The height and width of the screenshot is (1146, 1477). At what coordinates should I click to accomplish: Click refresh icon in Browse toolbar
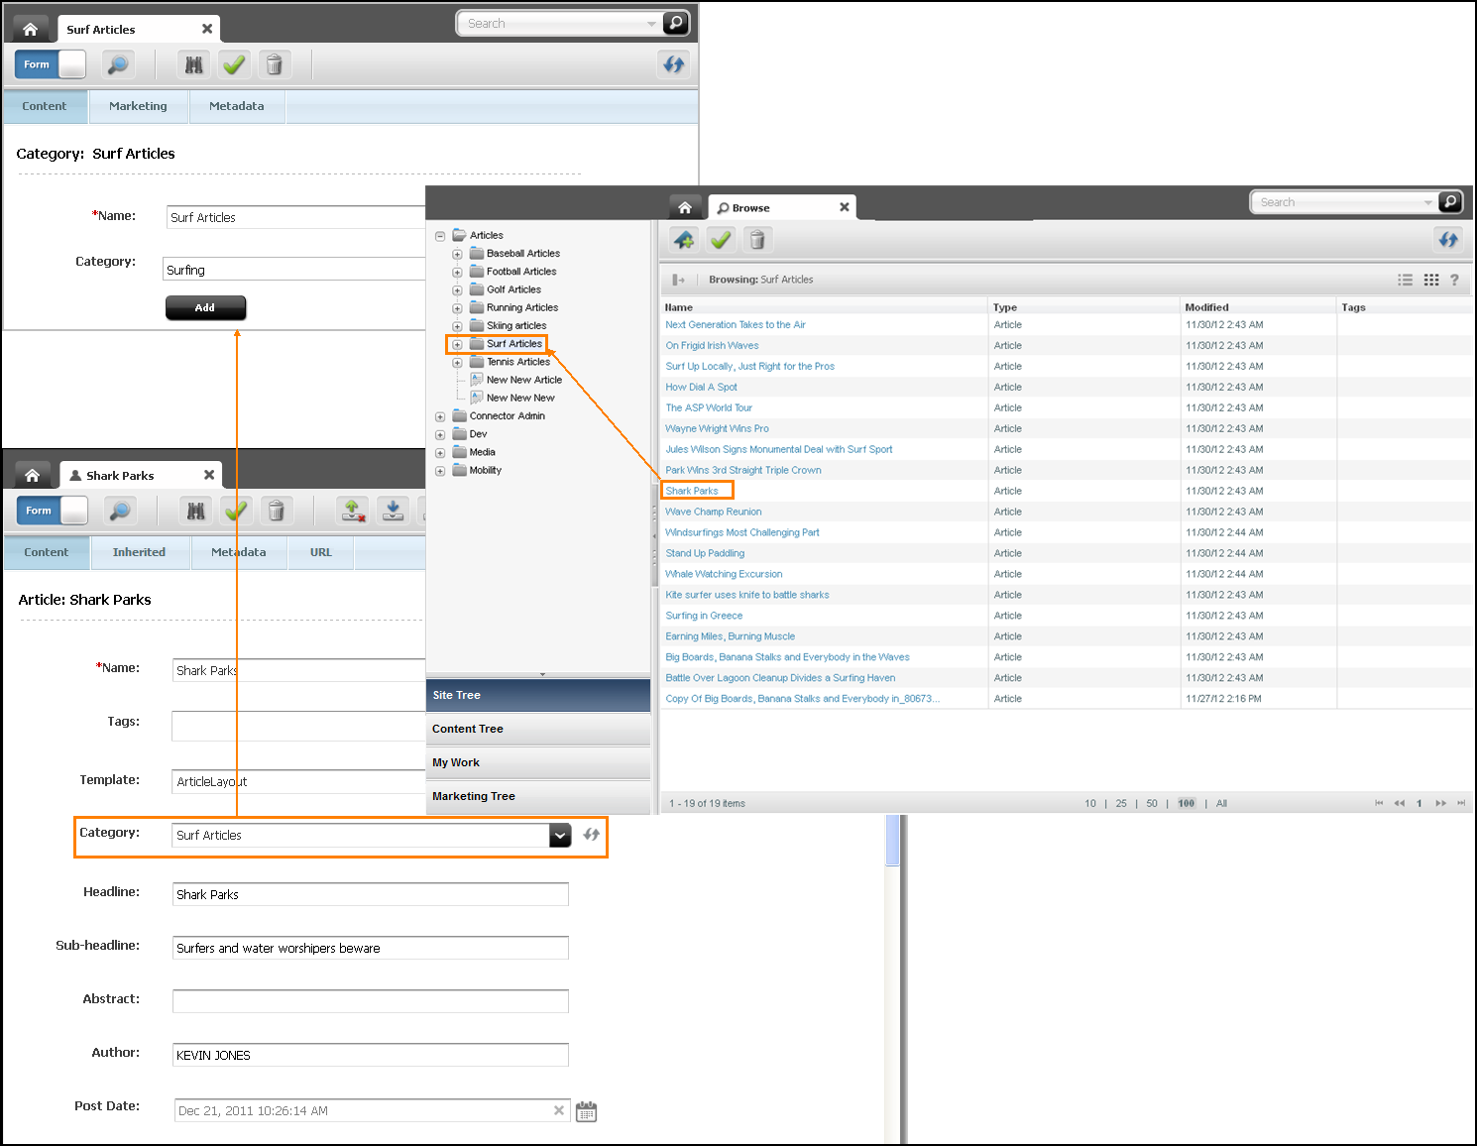1448,239
